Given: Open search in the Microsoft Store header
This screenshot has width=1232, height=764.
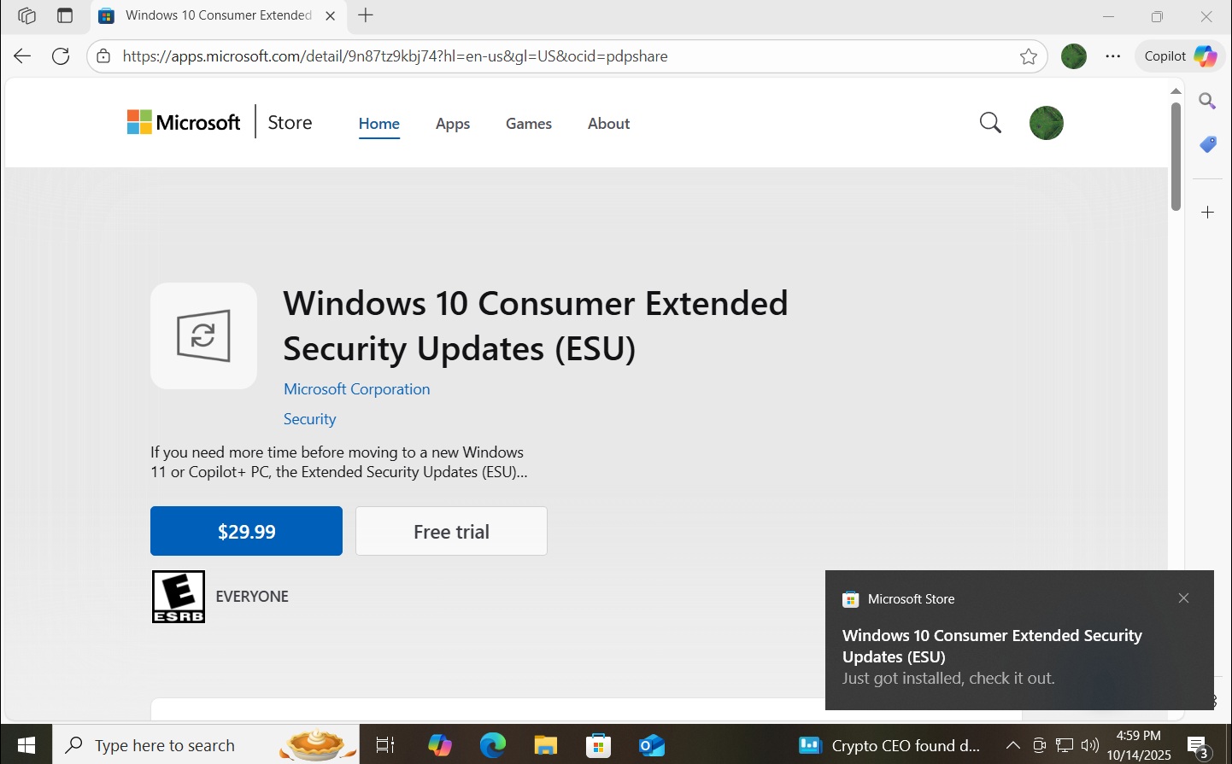Looking at the screenshot, I should 989,122.
